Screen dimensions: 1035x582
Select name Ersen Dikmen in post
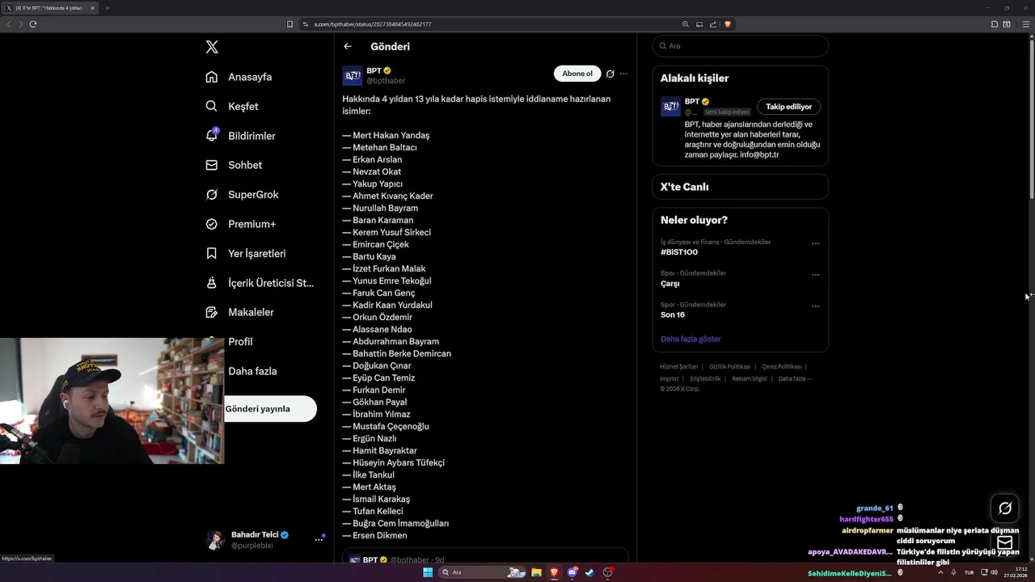pos(380,535)
